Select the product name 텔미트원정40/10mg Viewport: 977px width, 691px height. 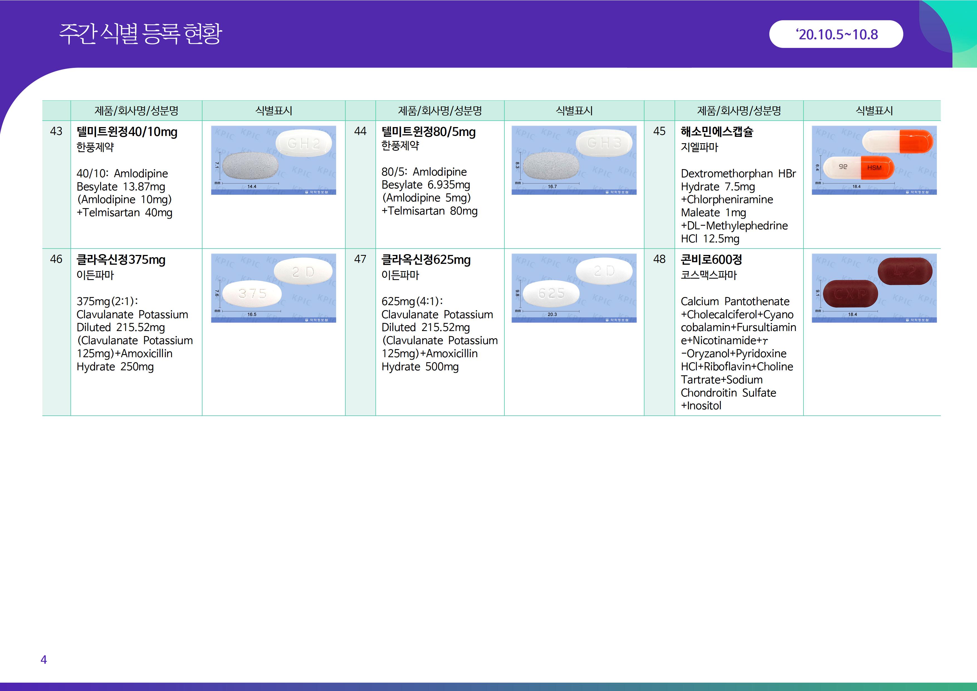pyautogui.click(x=127, y=132)
